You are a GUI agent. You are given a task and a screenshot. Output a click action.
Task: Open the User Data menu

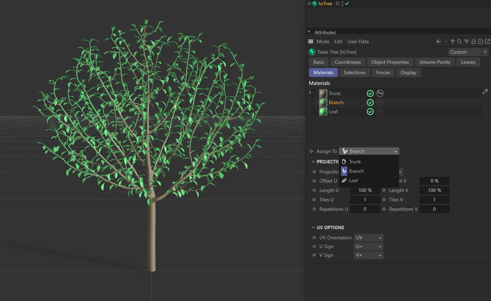tap(358, 41)
